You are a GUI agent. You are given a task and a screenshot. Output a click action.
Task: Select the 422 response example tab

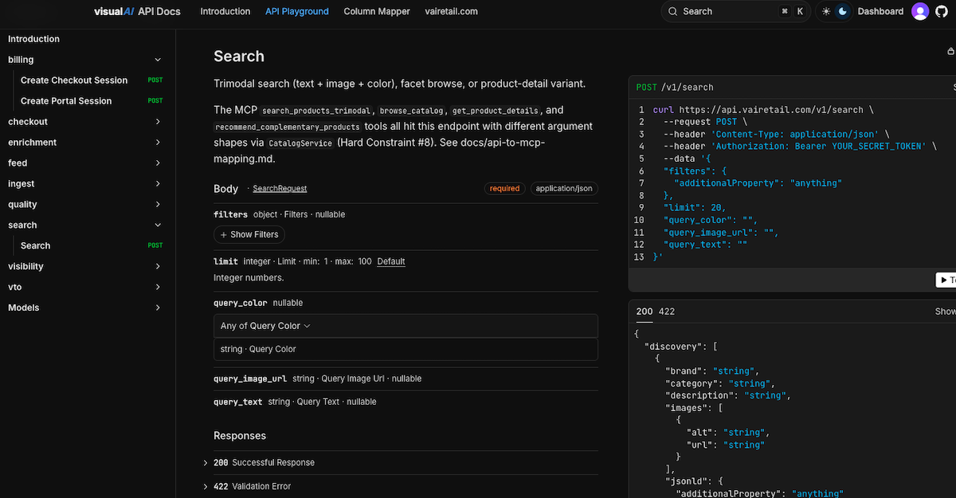[667, 312]
